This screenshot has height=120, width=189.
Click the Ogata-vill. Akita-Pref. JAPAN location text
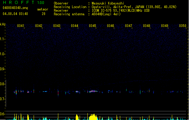(134, 7)
